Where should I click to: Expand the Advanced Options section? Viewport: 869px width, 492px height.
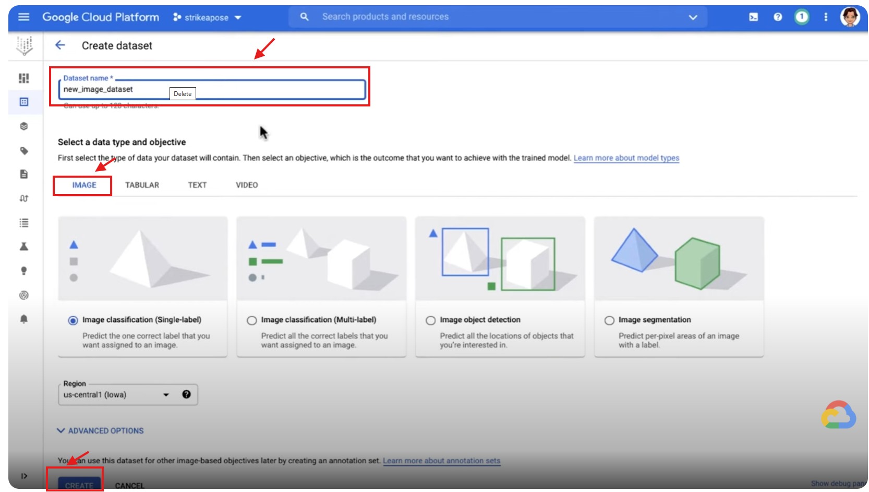[x=100, y=431]
